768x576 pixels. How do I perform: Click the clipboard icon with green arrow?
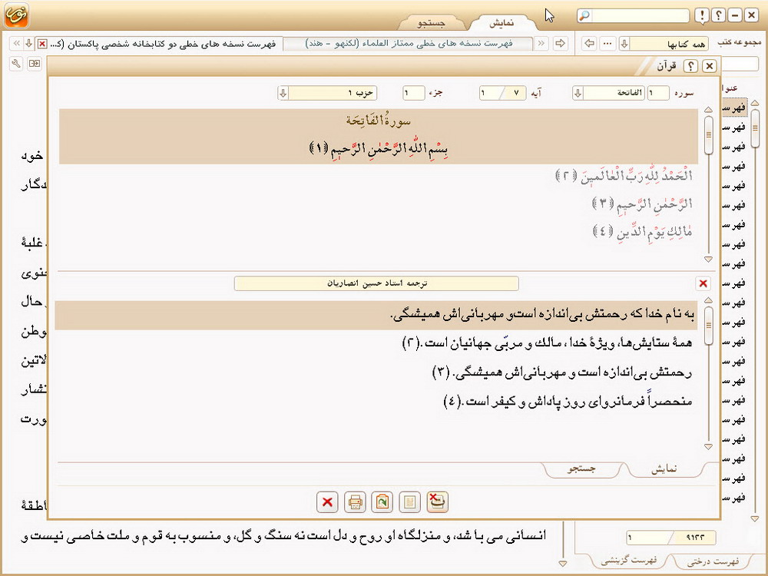382,502
